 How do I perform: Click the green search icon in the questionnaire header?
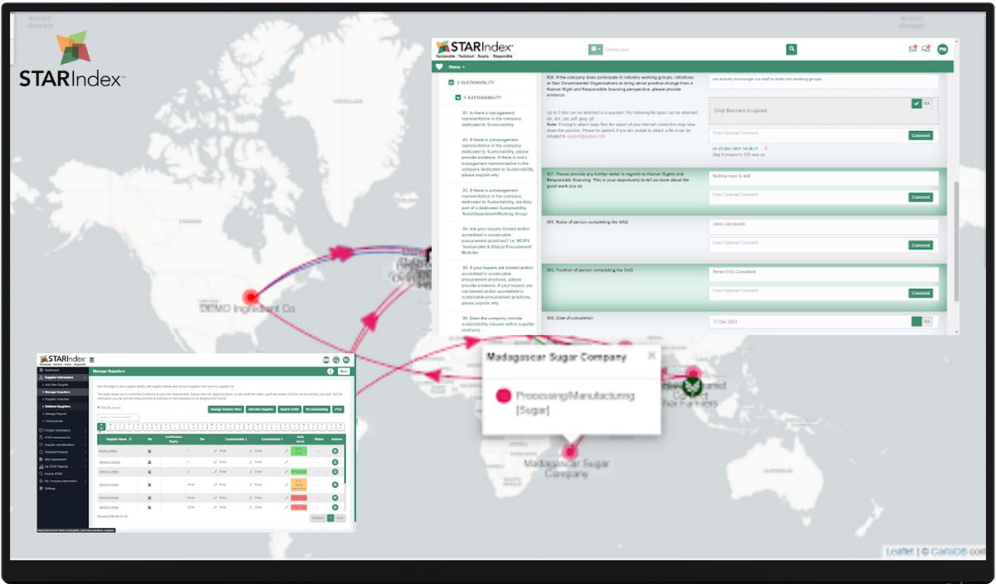coord(792,50)
